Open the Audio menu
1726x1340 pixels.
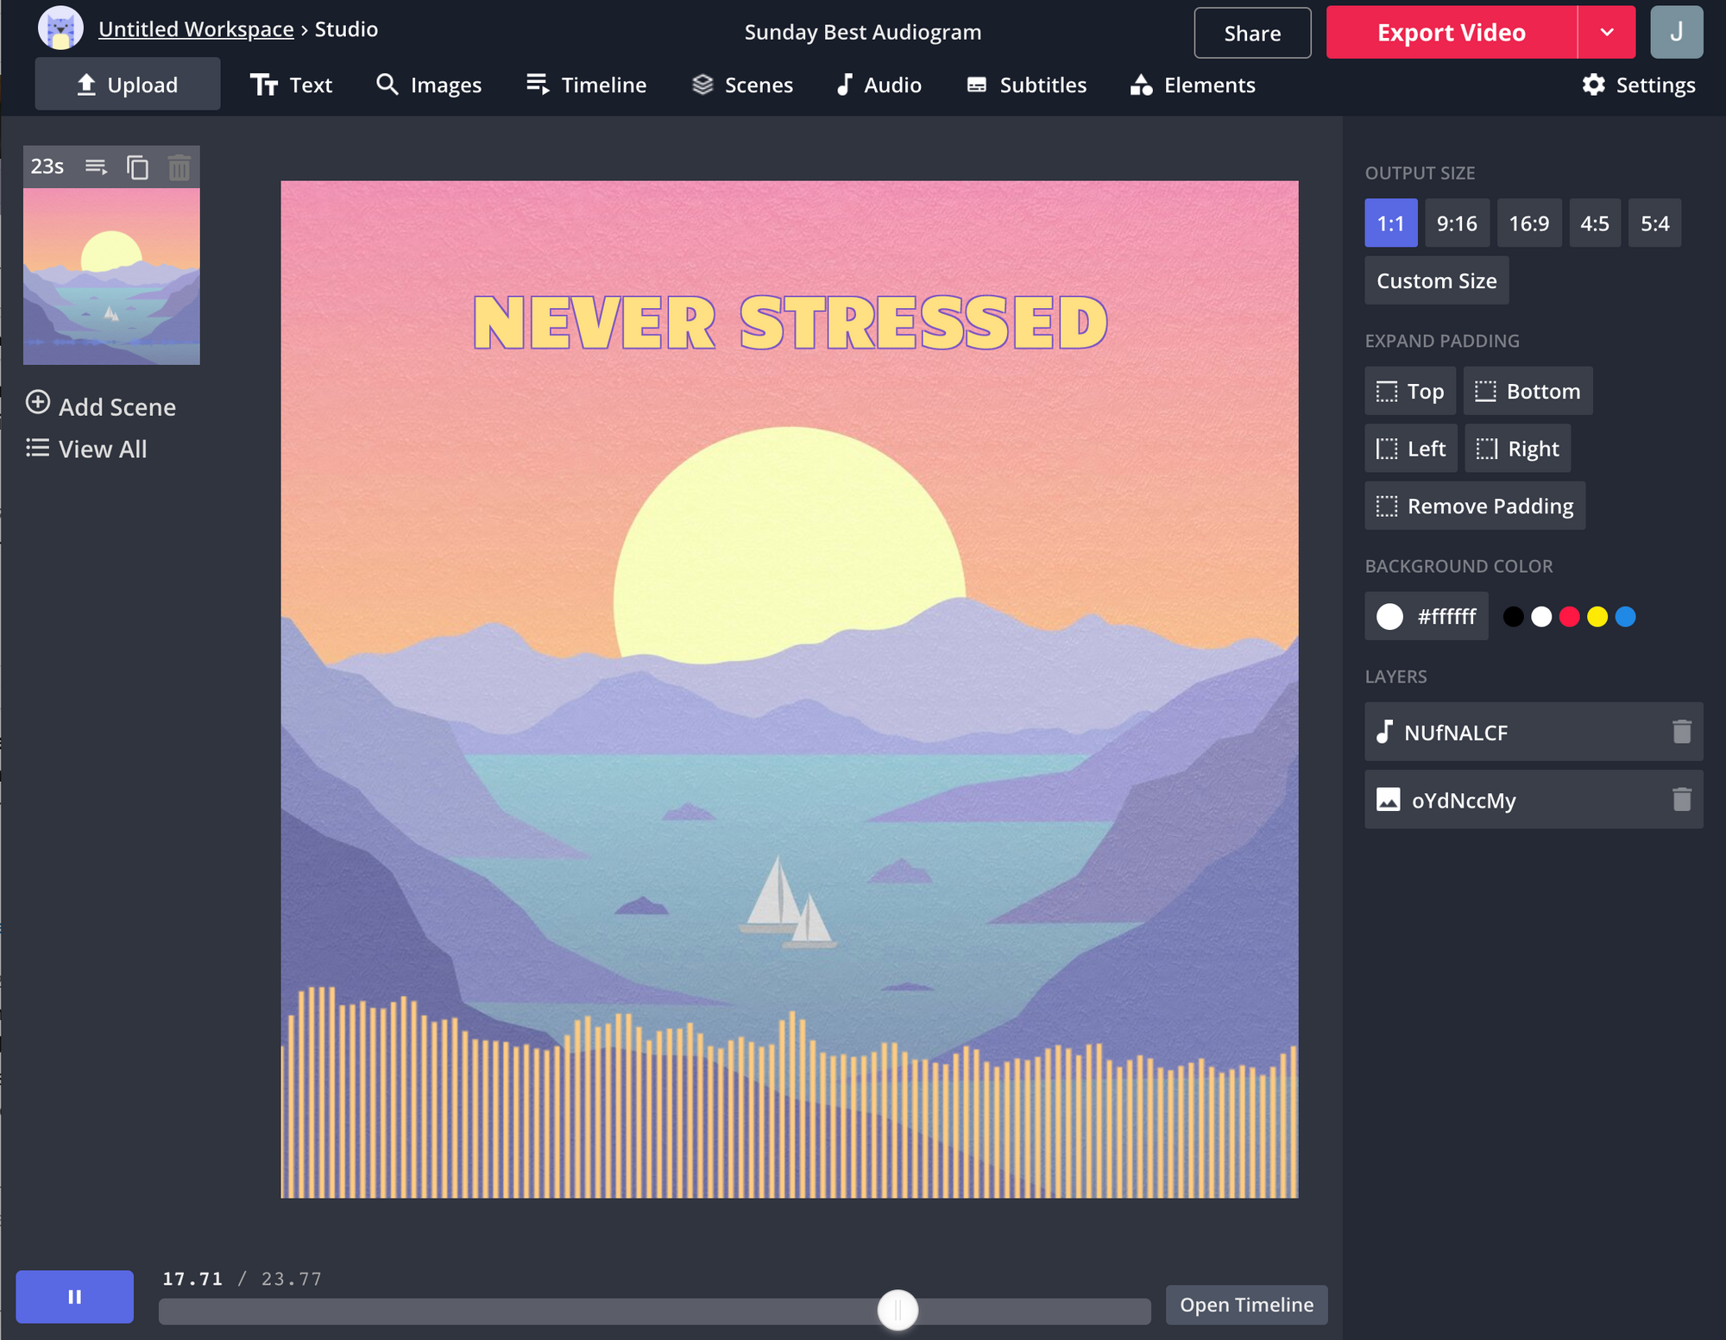(x=879, y=85)
